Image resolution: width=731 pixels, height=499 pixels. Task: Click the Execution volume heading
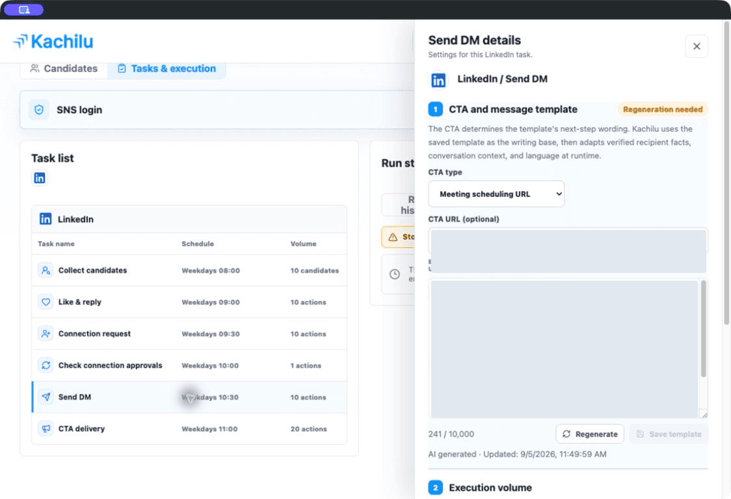(x=490, y=488)
